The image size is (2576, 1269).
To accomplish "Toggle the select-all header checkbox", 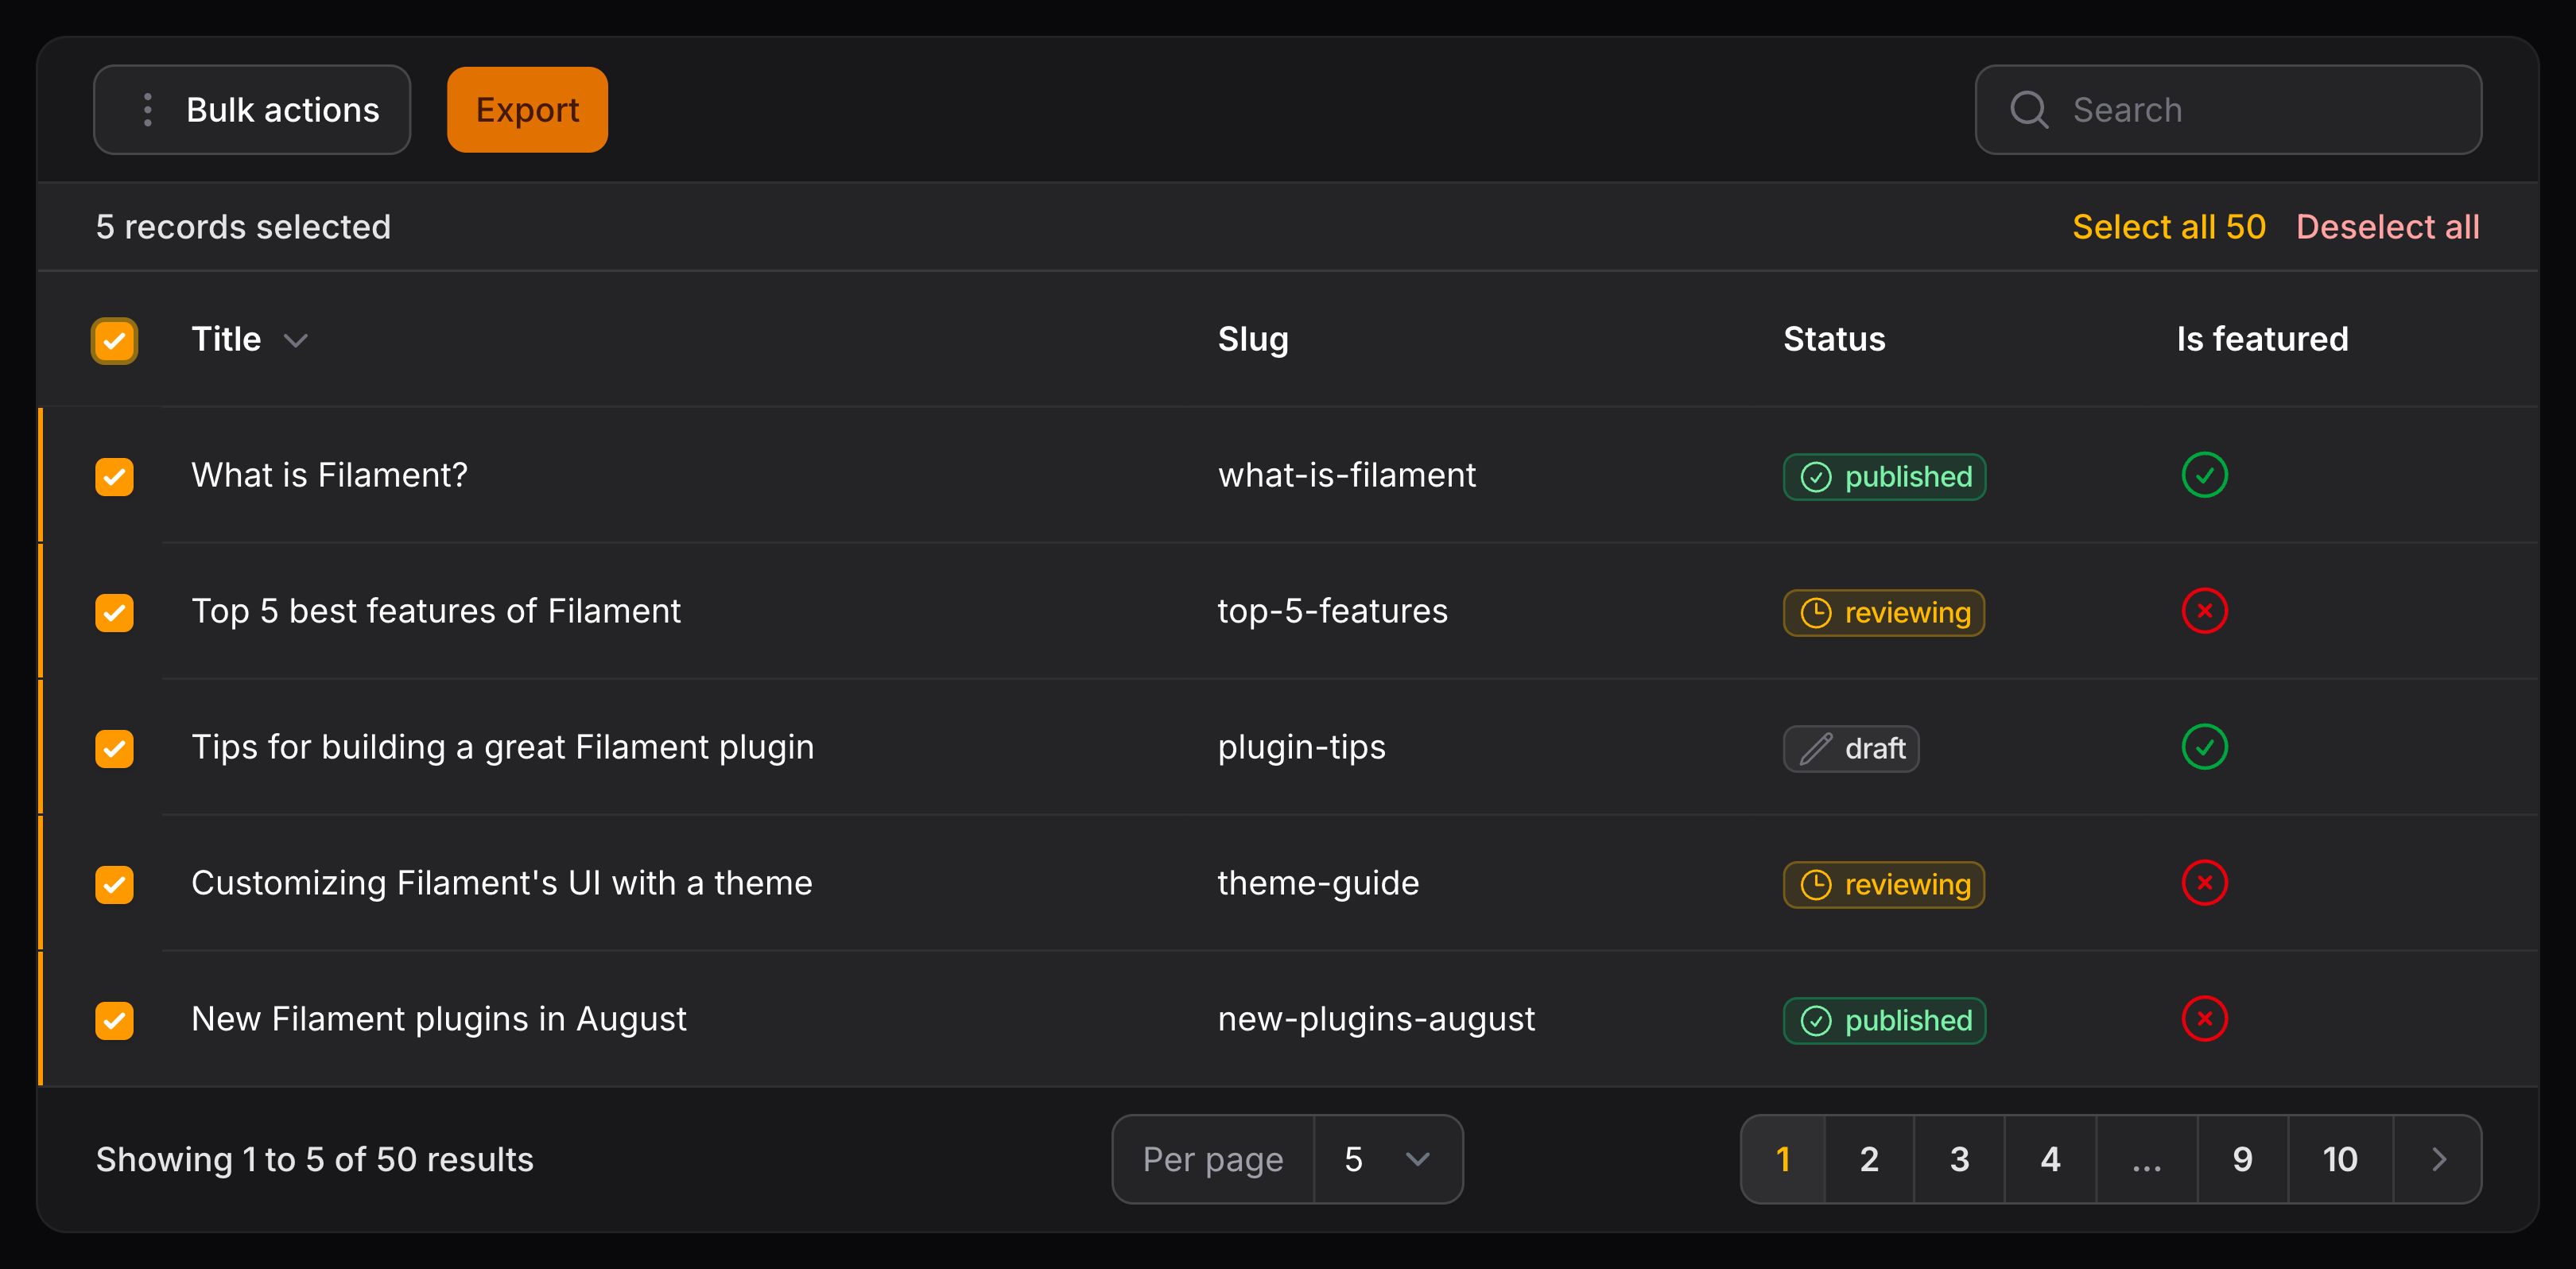I will pos(114,341).
